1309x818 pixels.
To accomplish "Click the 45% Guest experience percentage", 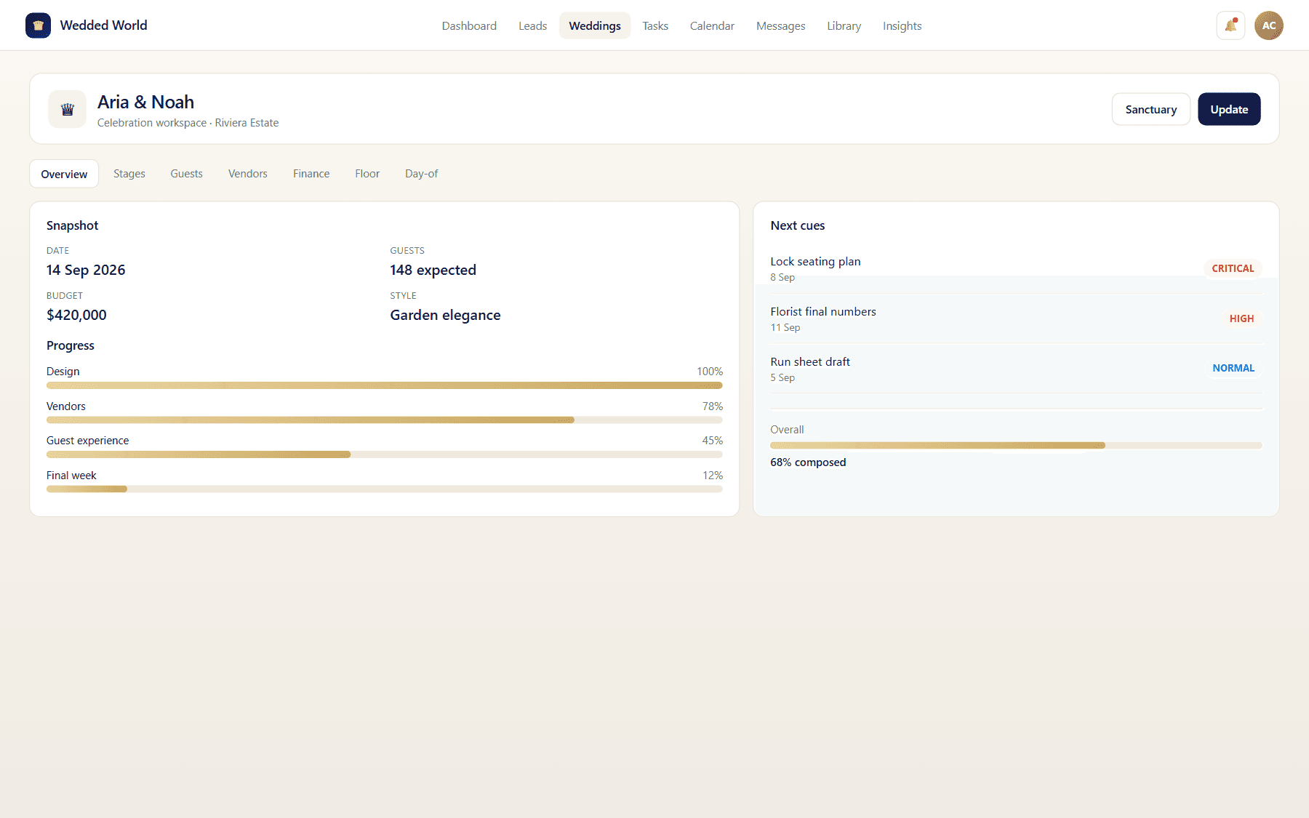I will [713, 441].
